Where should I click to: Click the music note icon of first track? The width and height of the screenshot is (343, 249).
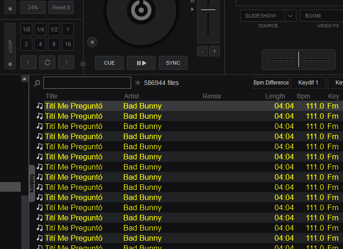(x=40, y=106)
